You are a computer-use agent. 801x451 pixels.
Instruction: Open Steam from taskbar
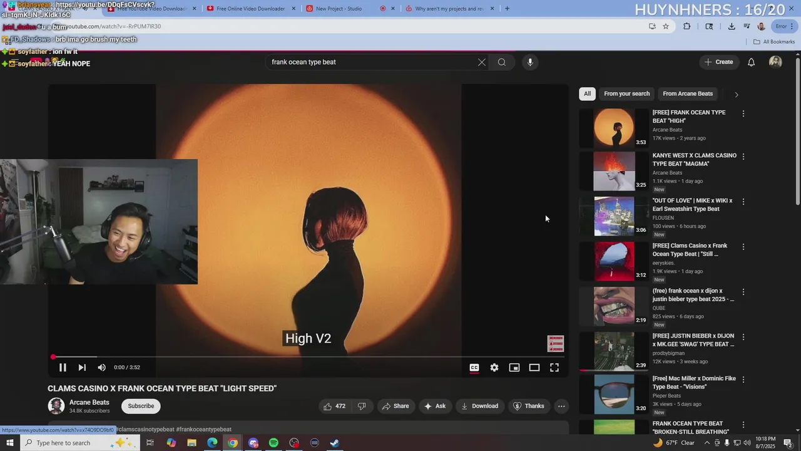click(x=335, y=443)
